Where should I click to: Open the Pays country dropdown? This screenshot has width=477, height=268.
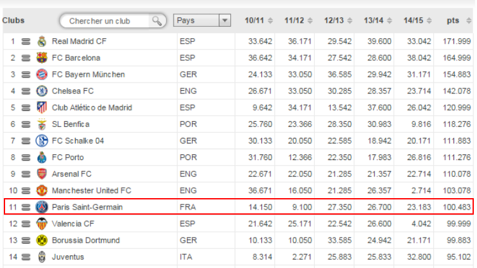click(202, 21)
